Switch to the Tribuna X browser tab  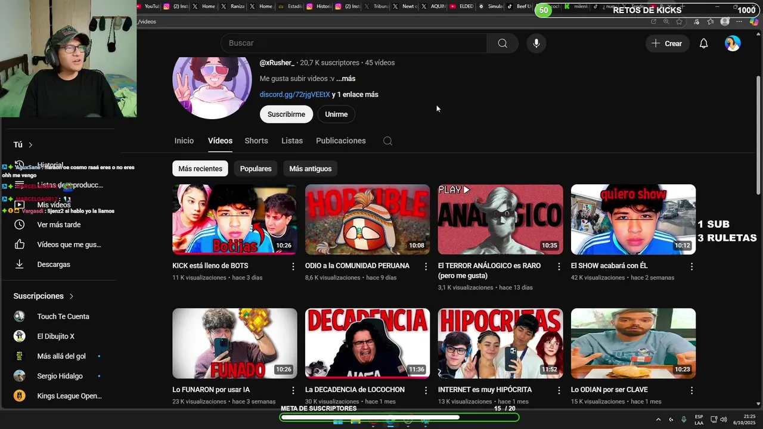pos(376,7)
